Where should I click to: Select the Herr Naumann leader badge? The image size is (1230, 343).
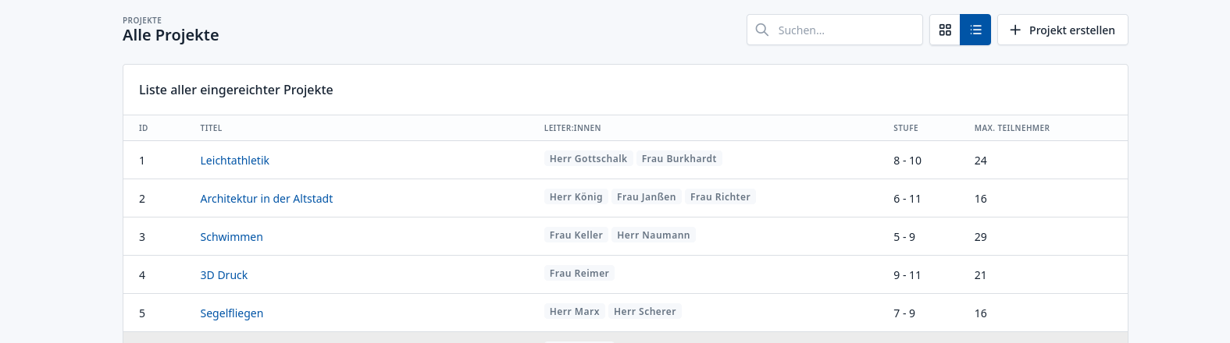click(653, 235)
